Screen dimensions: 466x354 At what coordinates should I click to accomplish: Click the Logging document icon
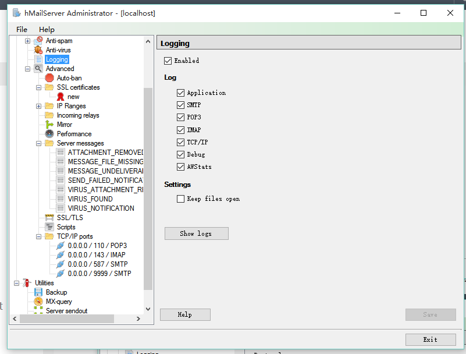tap(38, 59)
